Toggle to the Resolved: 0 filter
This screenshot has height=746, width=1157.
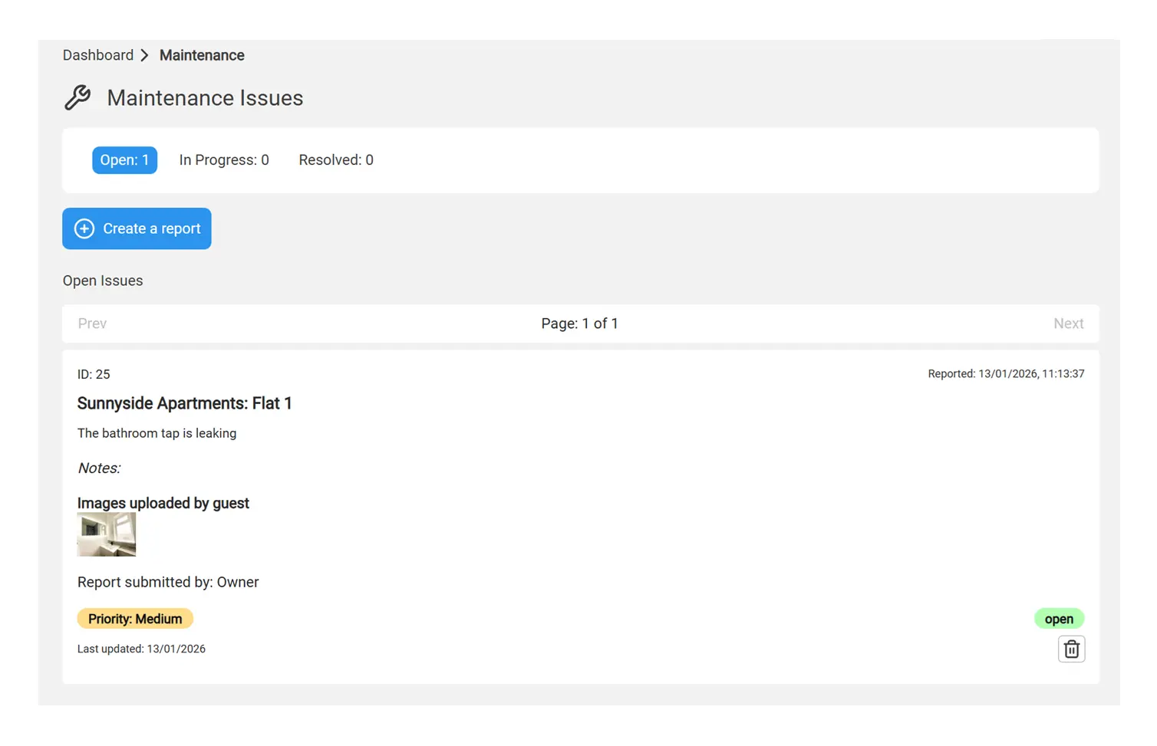(335, 160)
